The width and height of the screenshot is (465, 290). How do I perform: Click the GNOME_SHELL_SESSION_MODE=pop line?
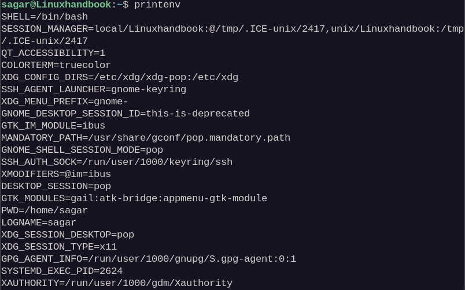[x=82, y=150]
